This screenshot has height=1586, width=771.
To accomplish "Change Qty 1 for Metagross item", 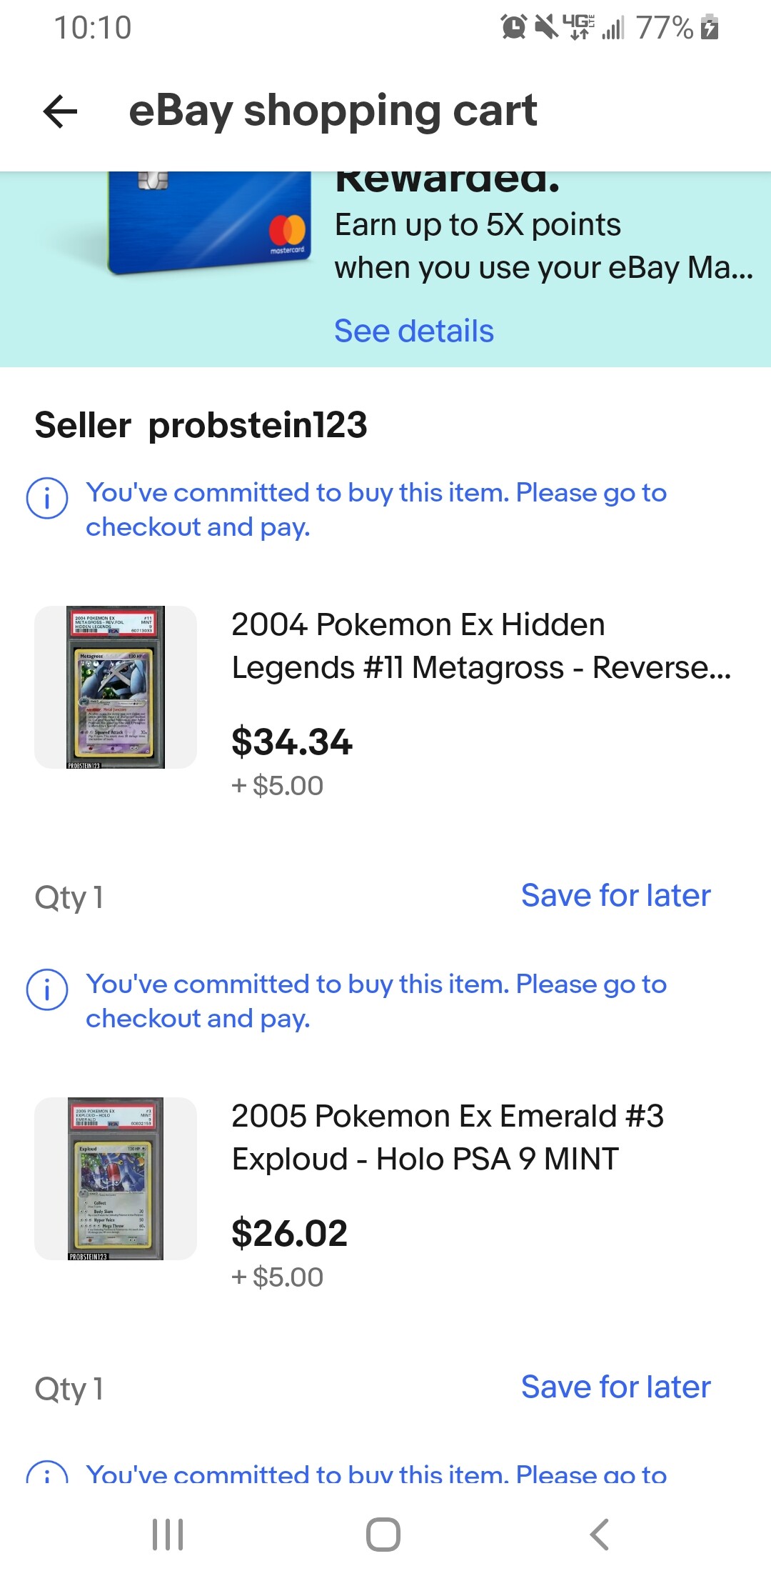I will (69, 897).
